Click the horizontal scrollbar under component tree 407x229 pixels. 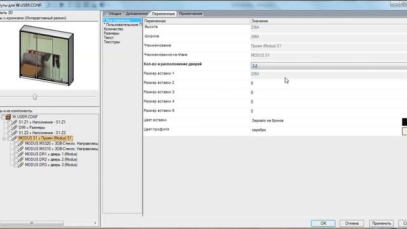(32, 223)
